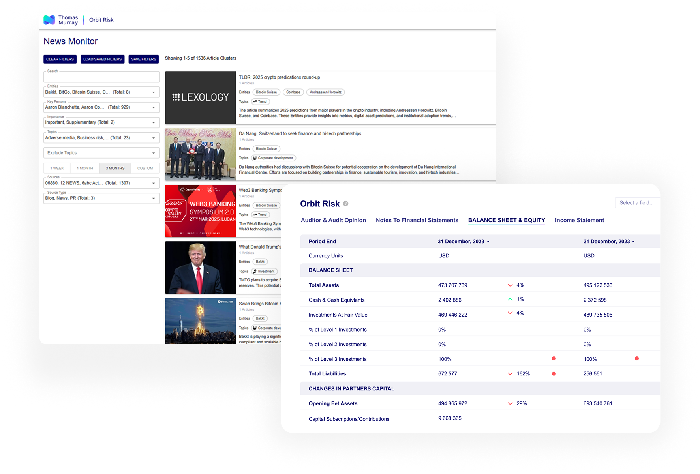This screenshot has height=474, width=700.
Task: Click the Trend topic icon on the Lexology article
Action: (x=255, y=102)
